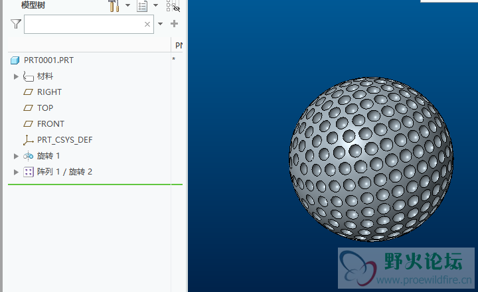Open the search options dropdown arrow
Screen dimensions: 478x292
pyautogui.click(x=160, y=24)
